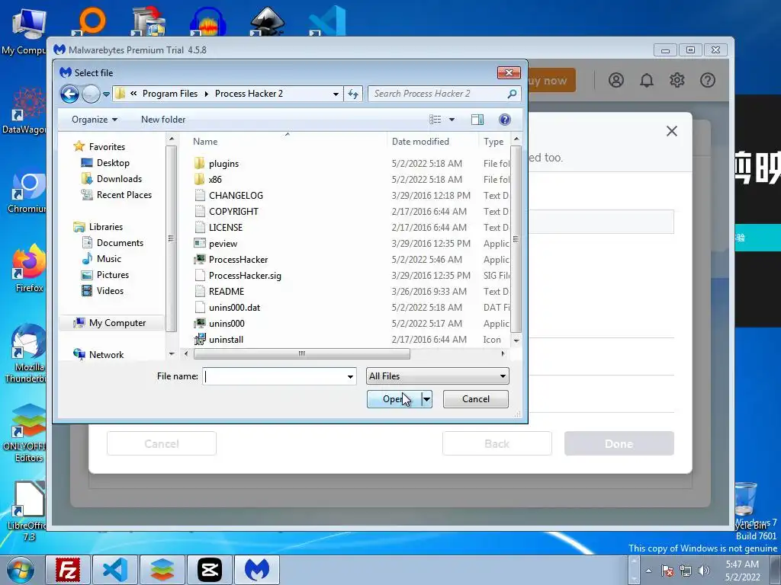
Task: Click the search magnifier icon
Action: (512, 94)
